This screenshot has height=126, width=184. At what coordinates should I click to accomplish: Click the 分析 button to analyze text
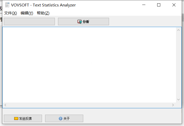pyautogui.click(x=83, y=21)
